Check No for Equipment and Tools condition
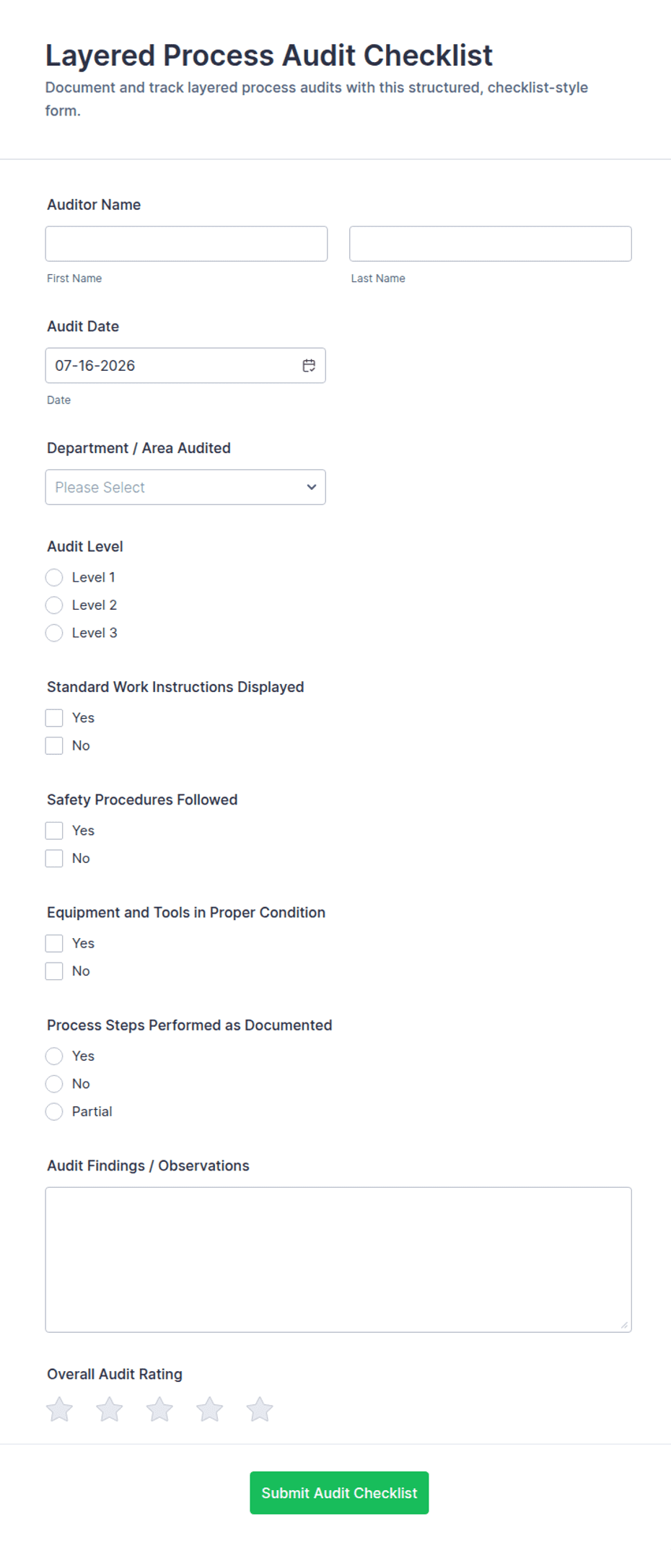The image size is (671, 1550). tap(54, 971)
